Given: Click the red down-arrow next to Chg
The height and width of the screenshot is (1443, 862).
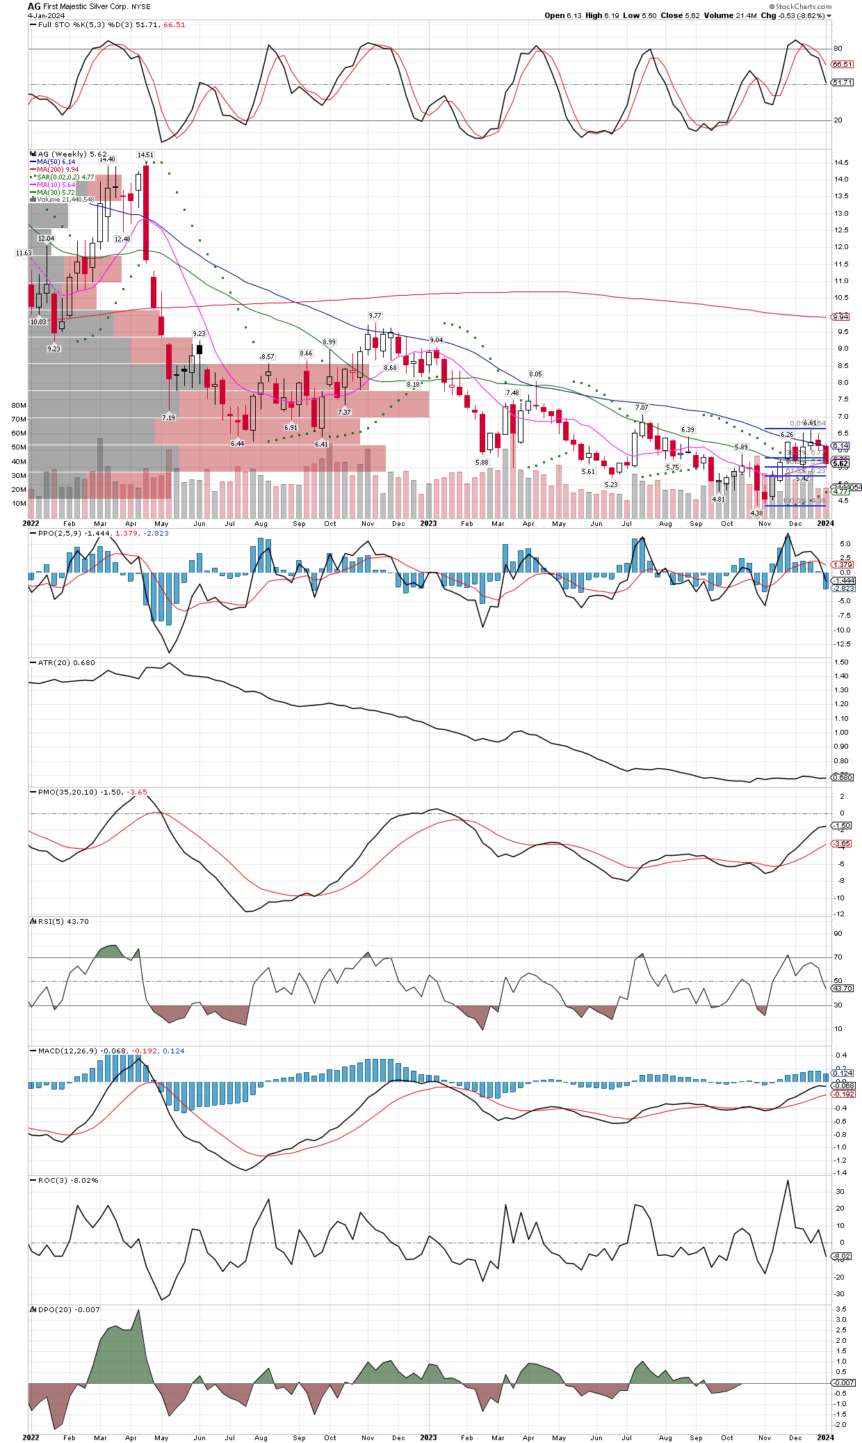Looking at the screenshot, I should pos(829,16).
